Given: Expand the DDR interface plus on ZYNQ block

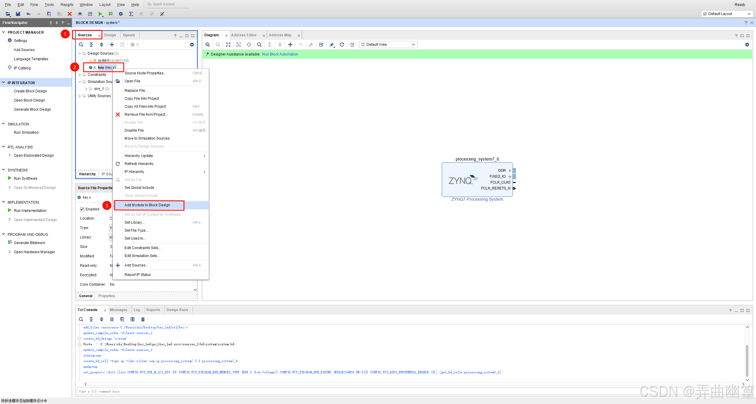Looking at the screenshot, I should (510, 171).
